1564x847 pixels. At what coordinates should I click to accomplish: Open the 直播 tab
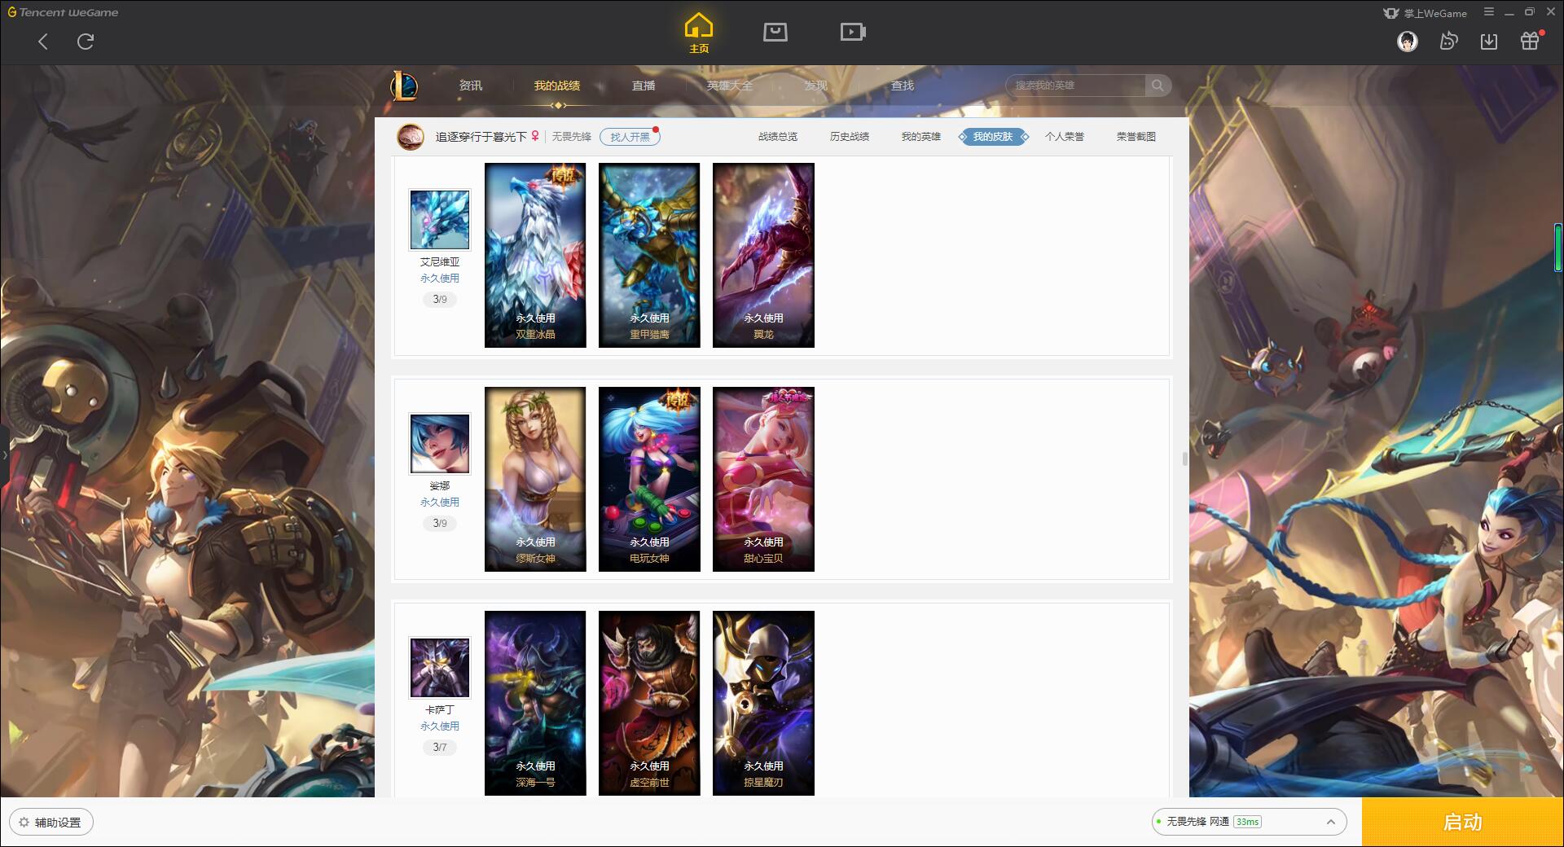(644, 86)
